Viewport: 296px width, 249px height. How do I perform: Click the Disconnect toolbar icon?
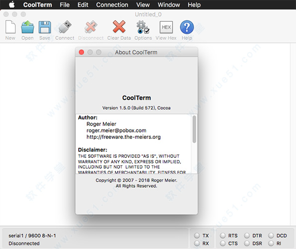point(91,27)
